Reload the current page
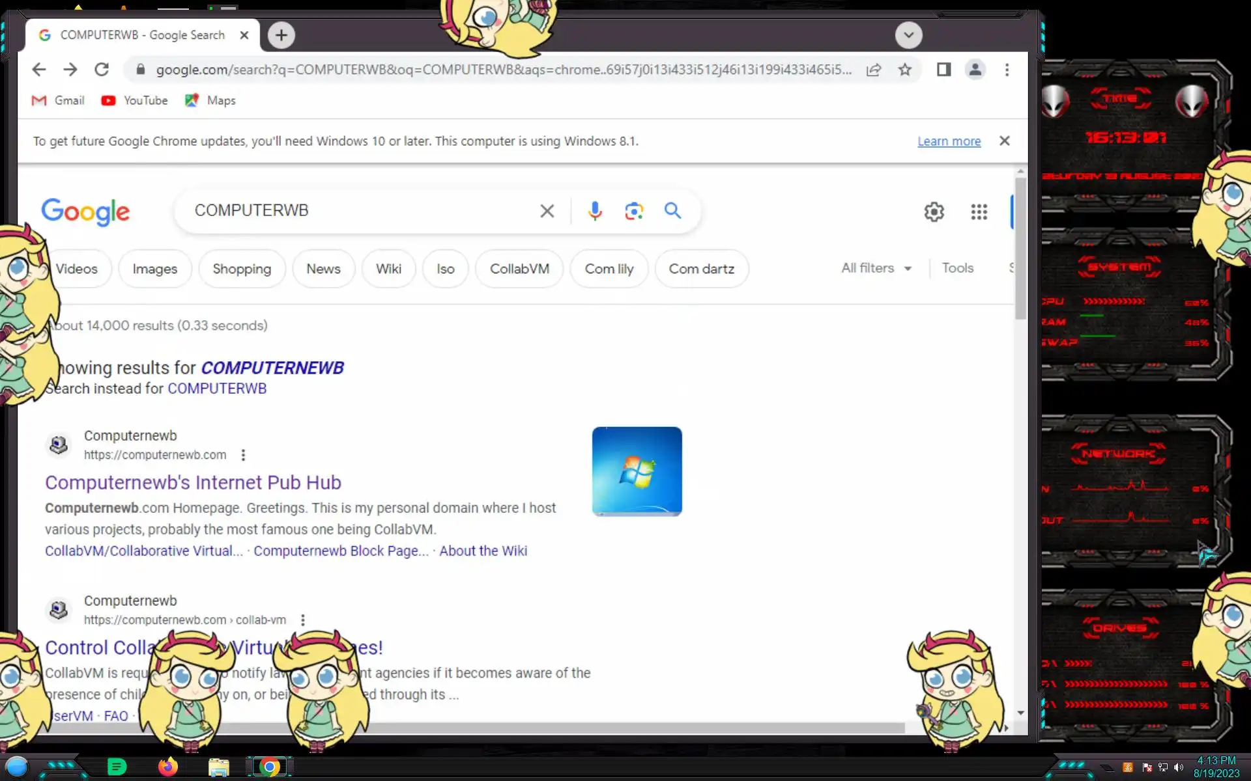 pos(102,70)
